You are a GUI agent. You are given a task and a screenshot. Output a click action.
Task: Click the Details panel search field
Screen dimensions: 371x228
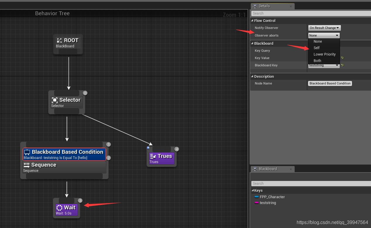coord(311,13)
